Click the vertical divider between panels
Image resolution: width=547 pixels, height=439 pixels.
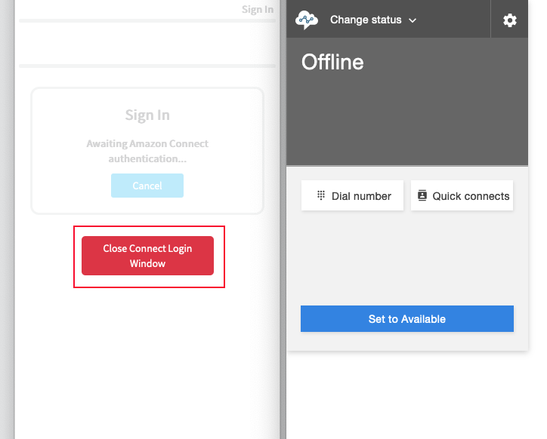pos(283,219)
